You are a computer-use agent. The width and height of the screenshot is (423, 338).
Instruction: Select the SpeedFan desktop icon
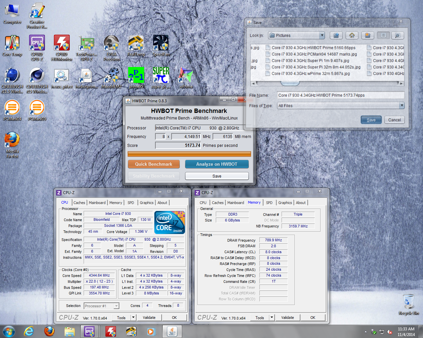tap(161, 46)
